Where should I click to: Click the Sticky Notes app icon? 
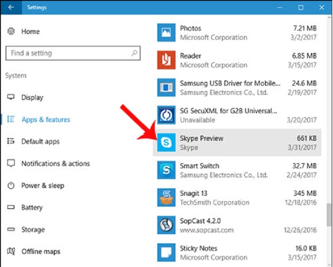(166, 252)
